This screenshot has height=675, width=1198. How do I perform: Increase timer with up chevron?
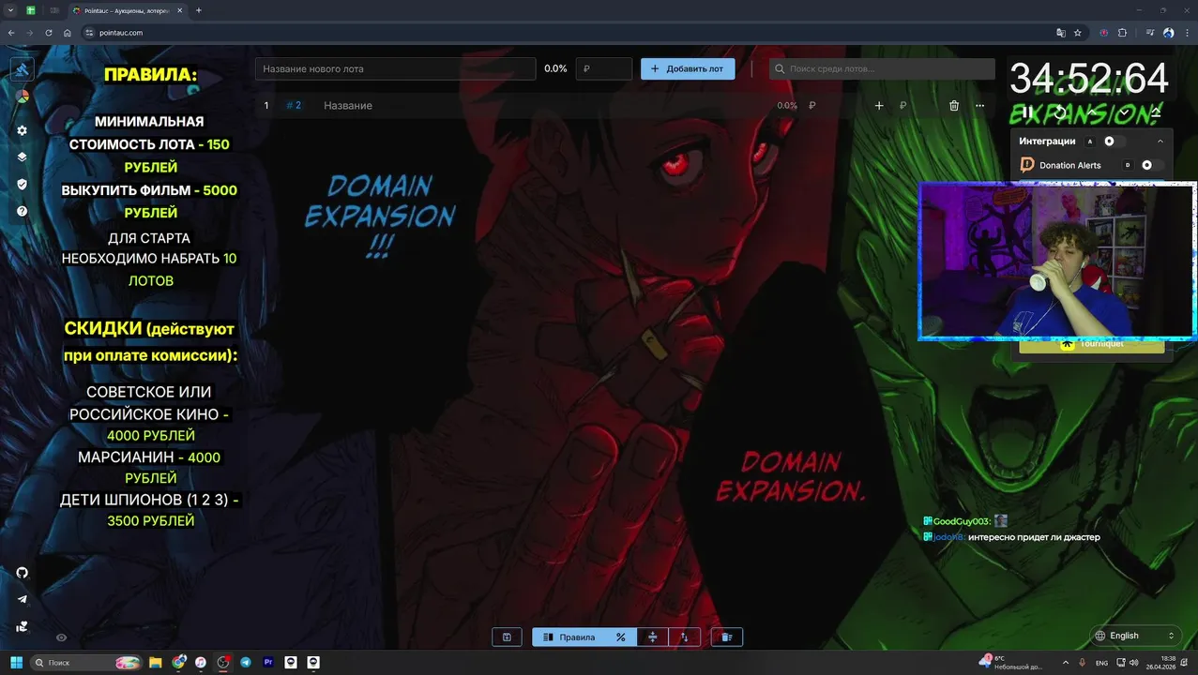pyautogui.click(x=1093, y=112)
